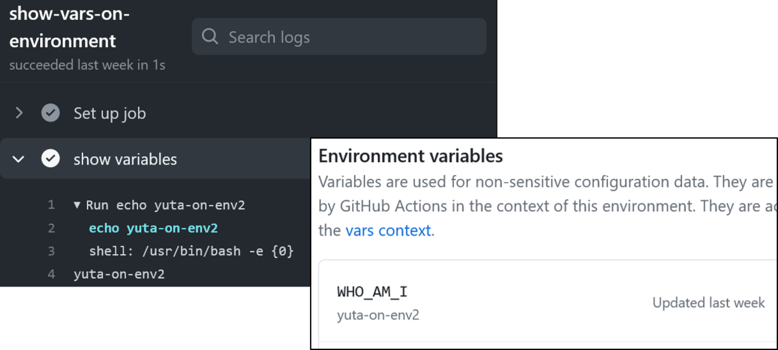
Task: Click the Search logs input field
Action: pos(339,36)
